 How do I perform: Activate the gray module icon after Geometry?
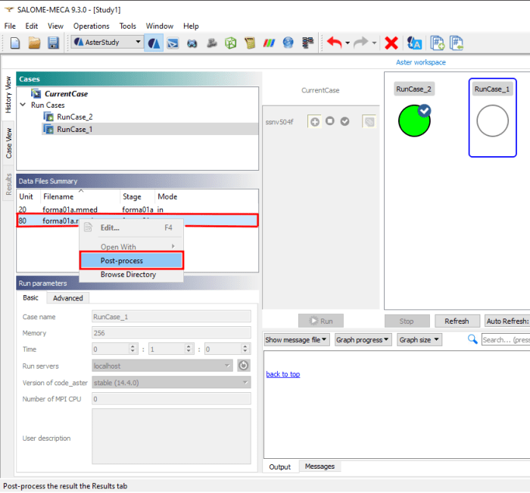coord(211,43)
